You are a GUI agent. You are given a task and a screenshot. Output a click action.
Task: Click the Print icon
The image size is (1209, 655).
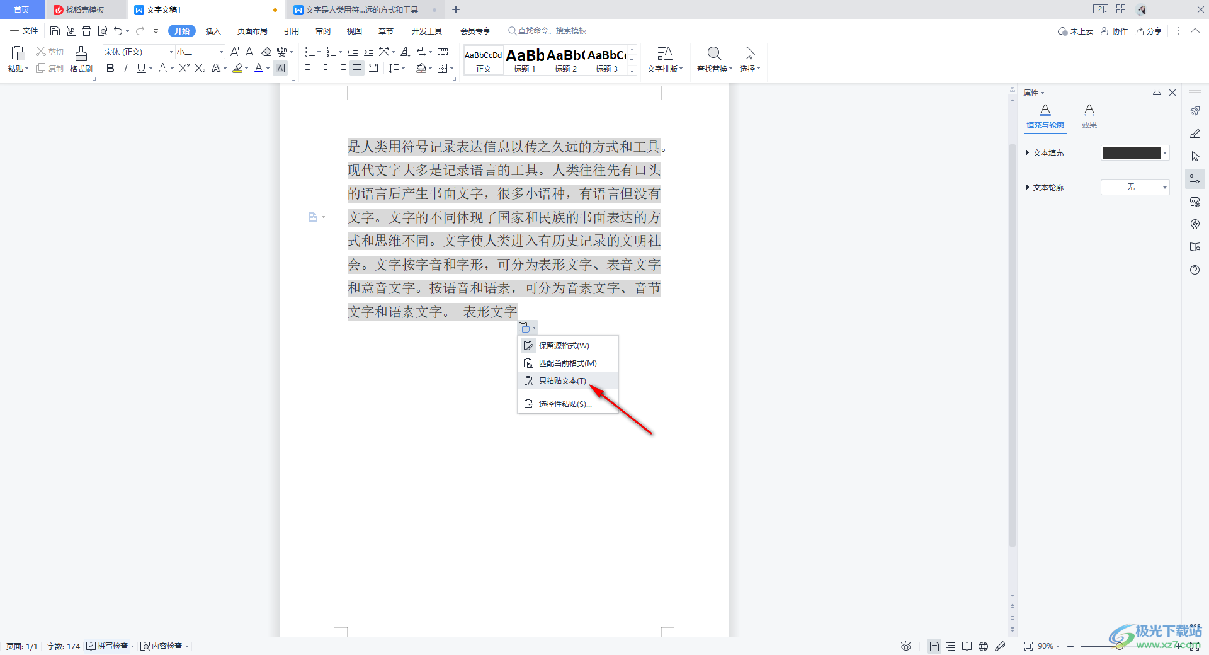[87, 31]
